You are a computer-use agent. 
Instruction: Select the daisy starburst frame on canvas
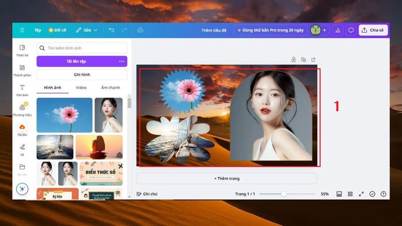tap(182, 91)
